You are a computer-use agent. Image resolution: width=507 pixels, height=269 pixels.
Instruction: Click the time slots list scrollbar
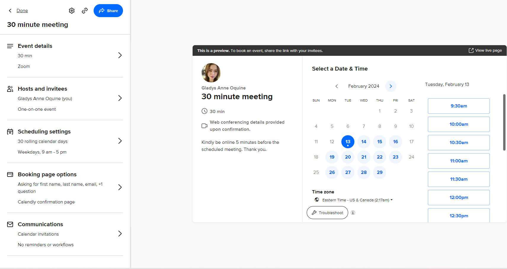(504, 122)
